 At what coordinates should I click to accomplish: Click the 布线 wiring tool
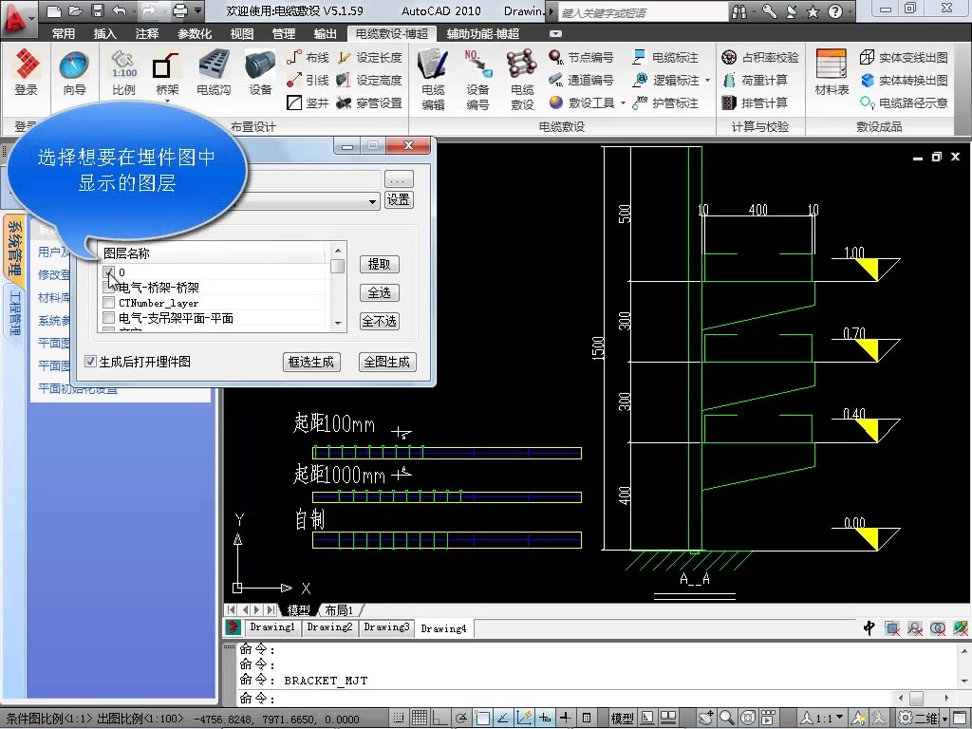click(x=308, y=58)
